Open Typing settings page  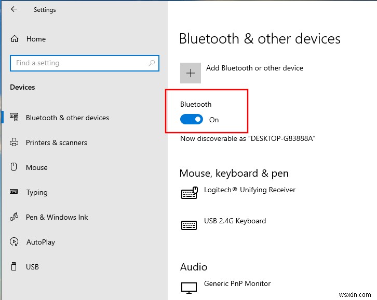click(x=37, y=192)
